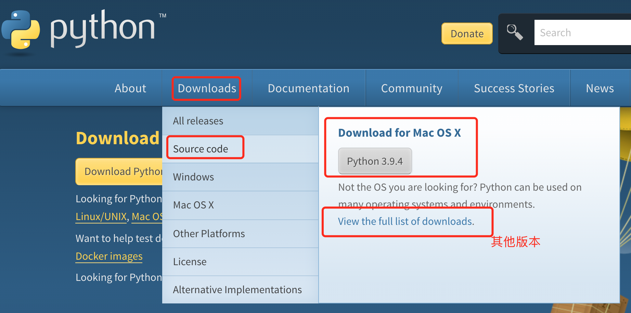Select All releases from the Downloads menu

pyautogui.click(x=198, y=121)
